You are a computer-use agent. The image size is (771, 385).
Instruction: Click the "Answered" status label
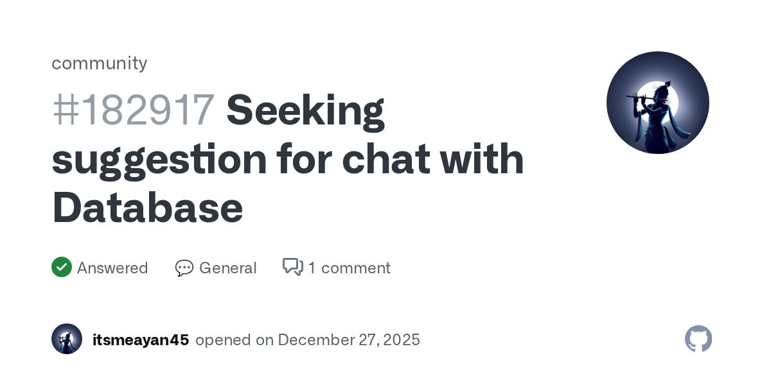click(x=112, y=268)
